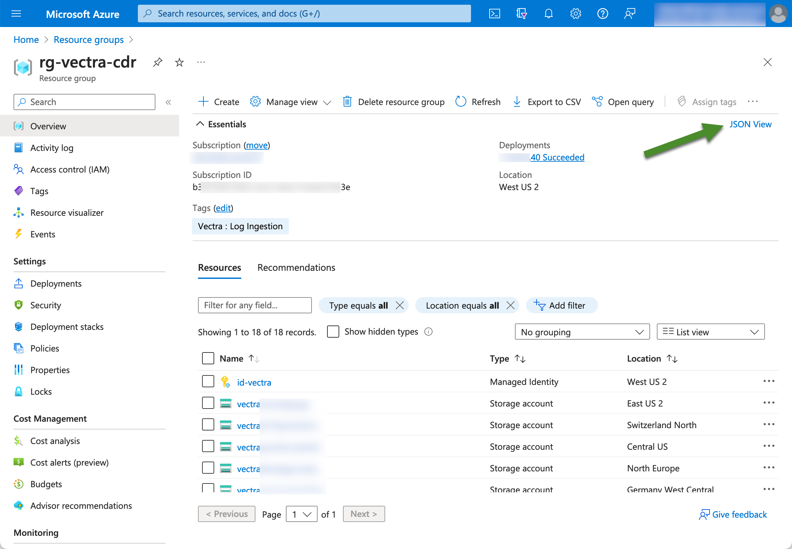Add resource group to favorites star
Screen dimensions: 792x549
[179, 62]
